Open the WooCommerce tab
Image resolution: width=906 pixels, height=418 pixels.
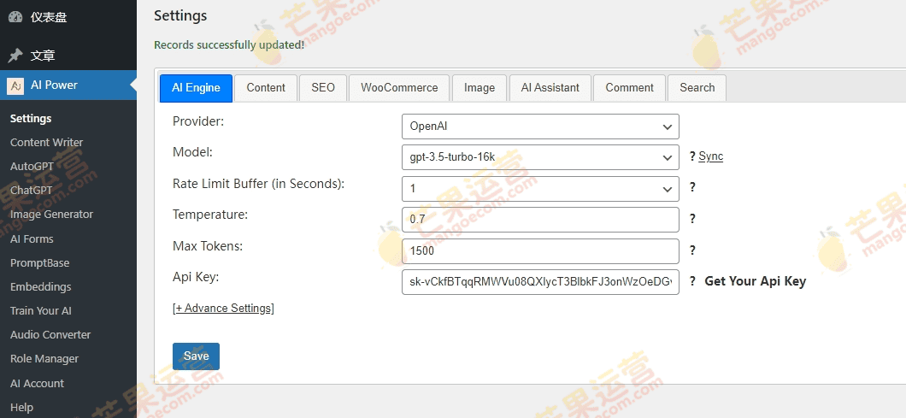click(x=399, y=88)
